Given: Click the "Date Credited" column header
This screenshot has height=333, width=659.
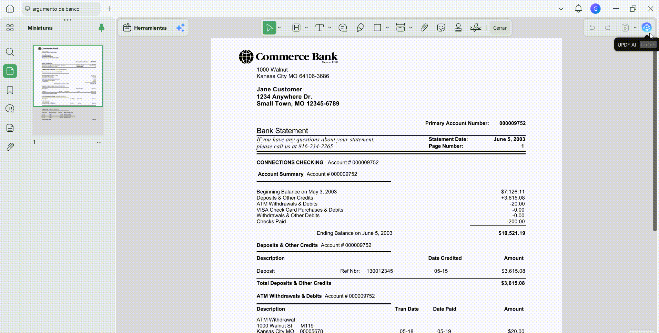Looking at the screenshot, I should click(x=445, y=258).
